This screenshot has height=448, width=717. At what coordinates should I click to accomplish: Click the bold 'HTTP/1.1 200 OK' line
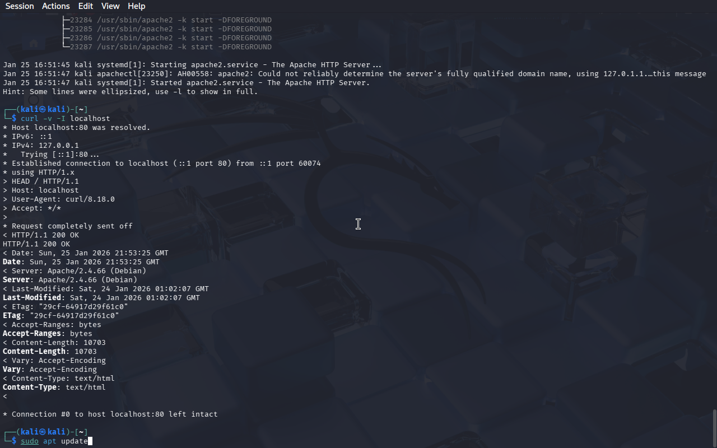tap(36, 244)
